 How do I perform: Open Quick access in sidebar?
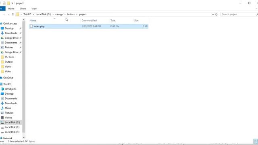10,23
